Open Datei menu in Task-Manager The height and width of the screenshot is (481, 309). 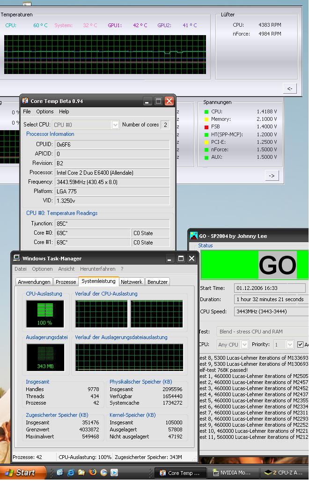pos(21,269)
